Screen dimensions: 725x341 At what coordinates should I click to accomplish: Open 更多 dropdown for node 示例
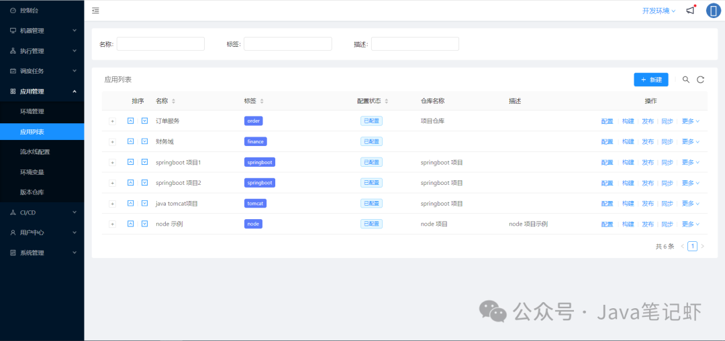(x=691, y=224)
